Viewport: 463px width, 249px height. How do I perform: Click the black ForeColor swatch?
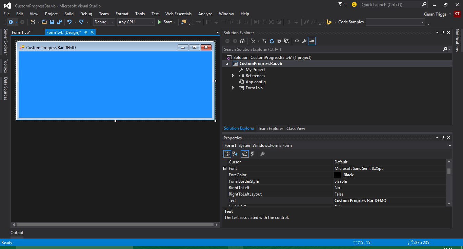click(x=337, y=175)
